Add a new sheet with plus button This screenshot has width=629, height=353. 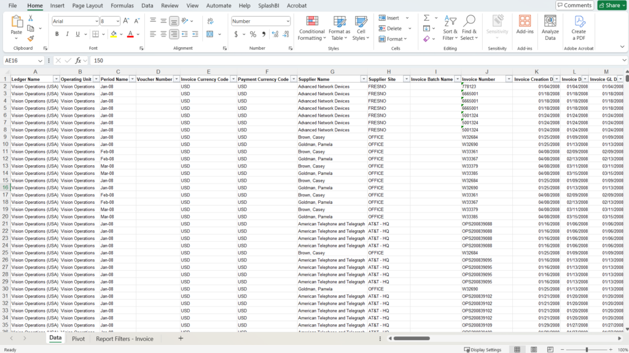coord(181,338)
